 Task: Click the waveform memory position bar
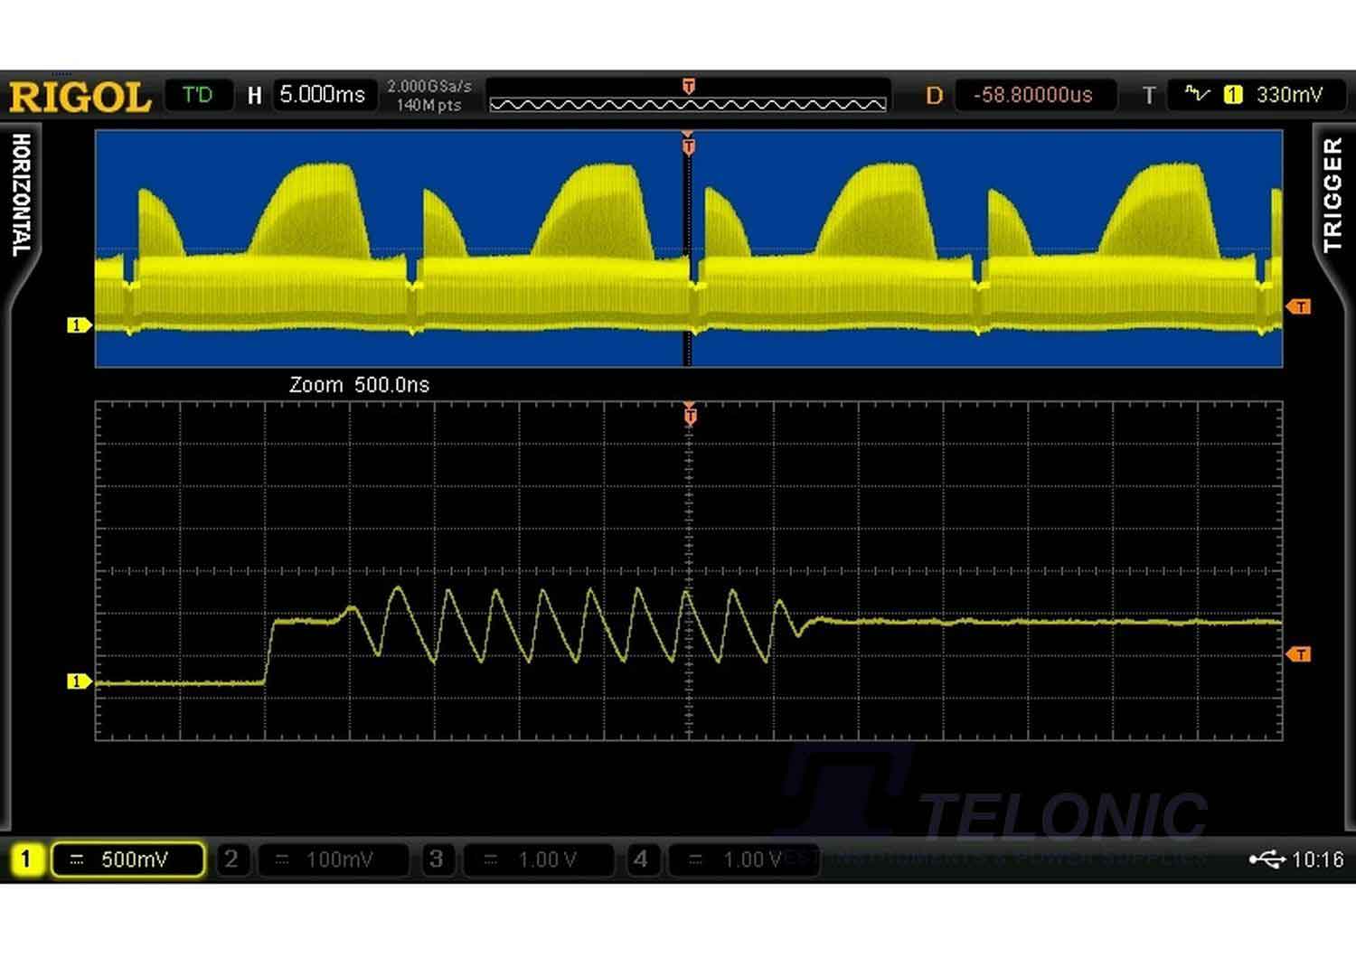point(688,103)
